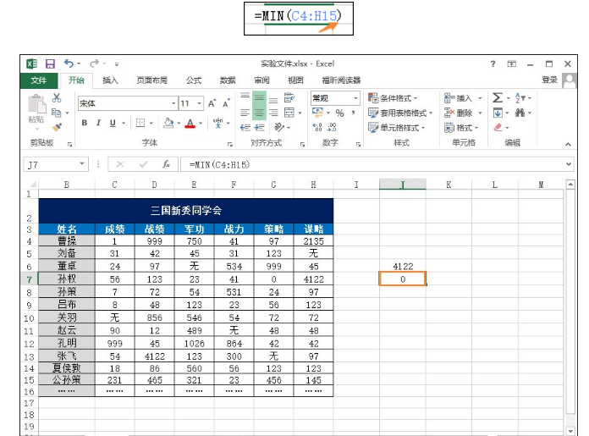
Task: Align text to the left
Action: (x=245, y=113)
